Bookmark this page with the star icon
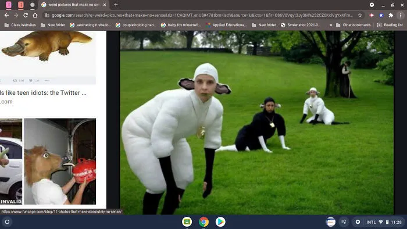 point(360,15)
